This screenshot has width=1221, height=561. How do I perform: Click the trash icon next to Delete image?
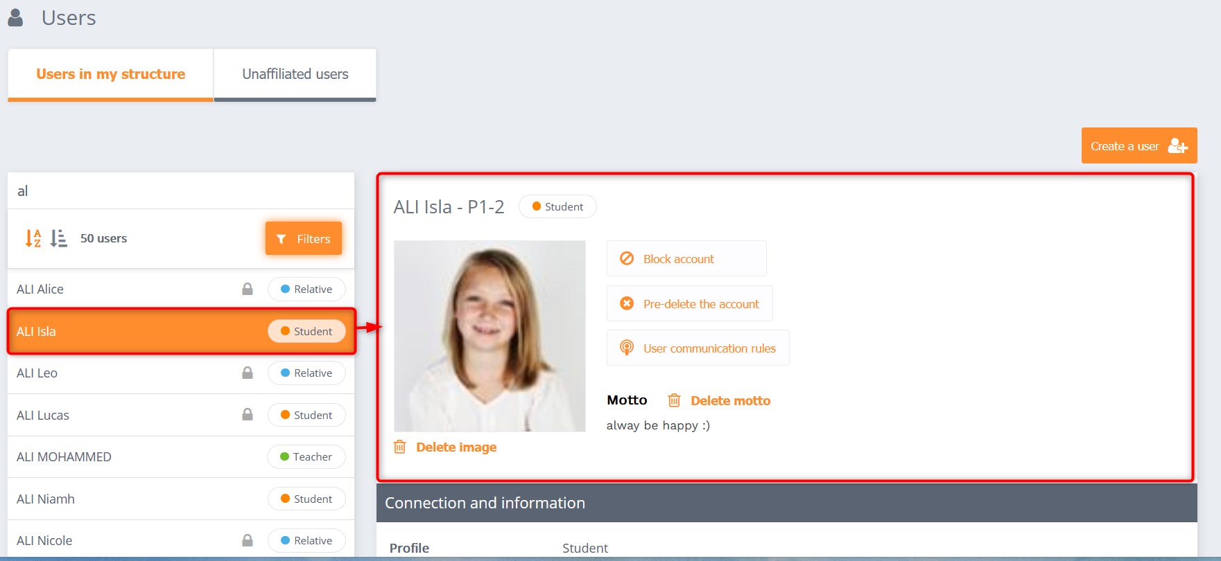400,447
